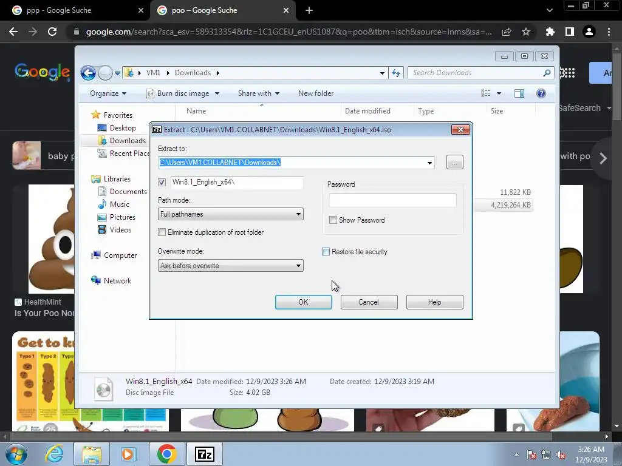Screen dimensions: 622x466
Task: Toggle the Explorer preview pane icon
Action: pyautogui.click(x=519, y=93)
